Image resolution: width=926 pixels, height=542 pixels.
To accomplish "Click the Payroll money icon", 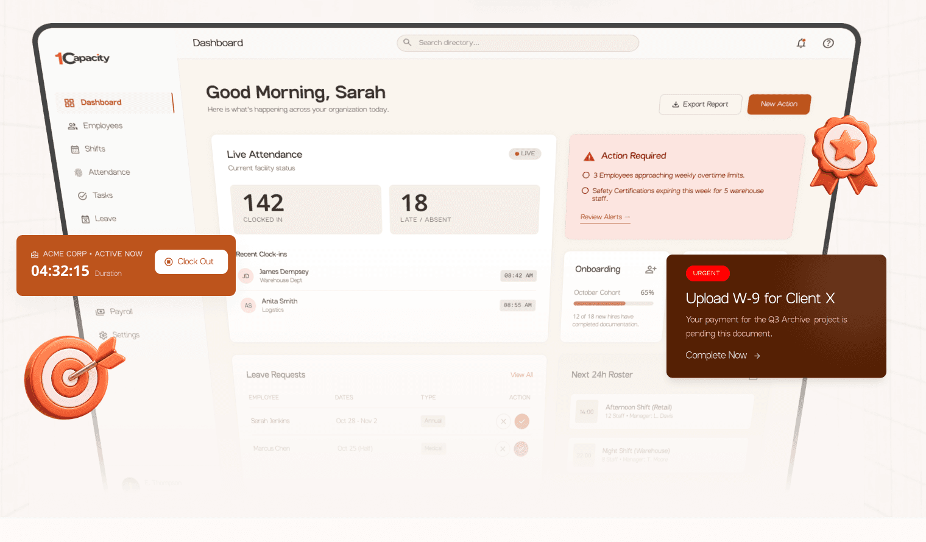I will pyautogui.click(x=100, y=312).
